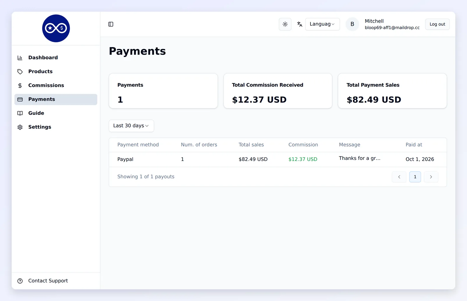Toggle light/dark theme with the sun button
The image size is (467, 301).
[x=285, y=24]
